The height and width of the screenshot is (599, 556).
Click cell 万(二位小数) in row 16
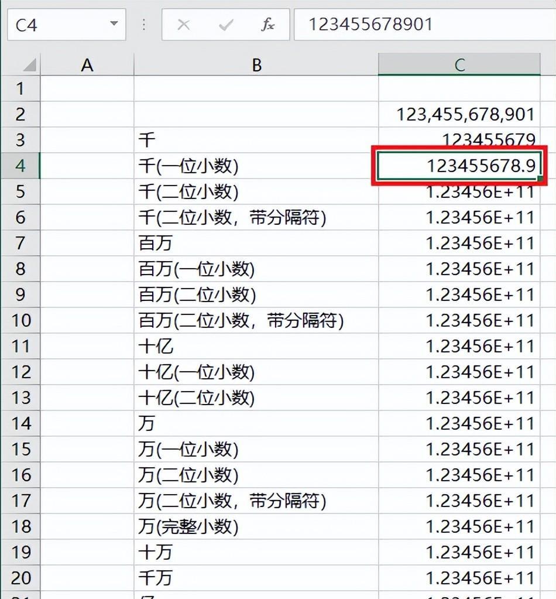pos(256,475)
